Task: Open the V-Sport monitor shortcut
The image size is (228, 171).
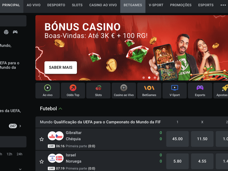Action: click(x=175, y=91)
